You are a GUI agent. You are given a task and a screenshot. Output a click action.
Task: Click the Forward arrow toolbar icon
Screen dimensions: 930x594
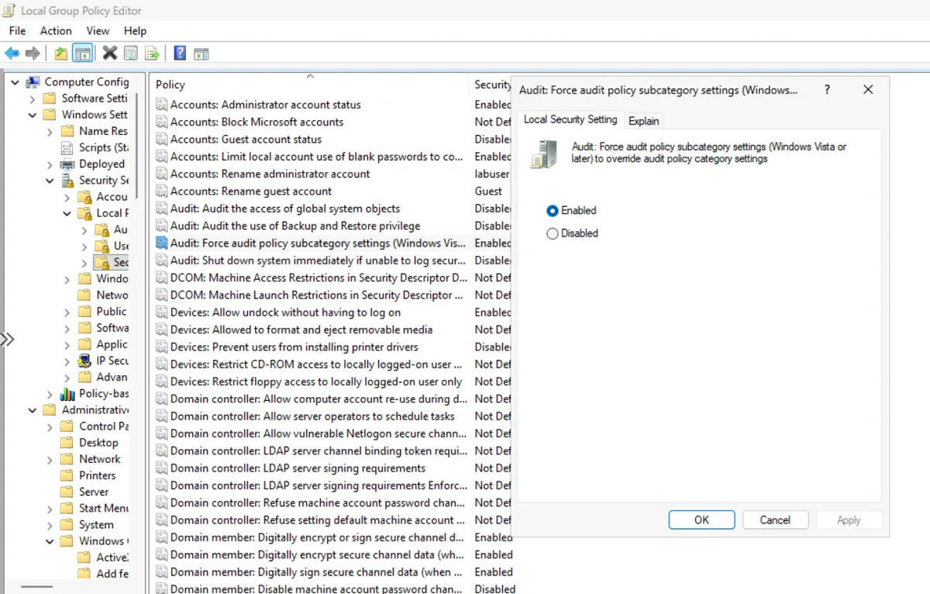click(33, 54)
